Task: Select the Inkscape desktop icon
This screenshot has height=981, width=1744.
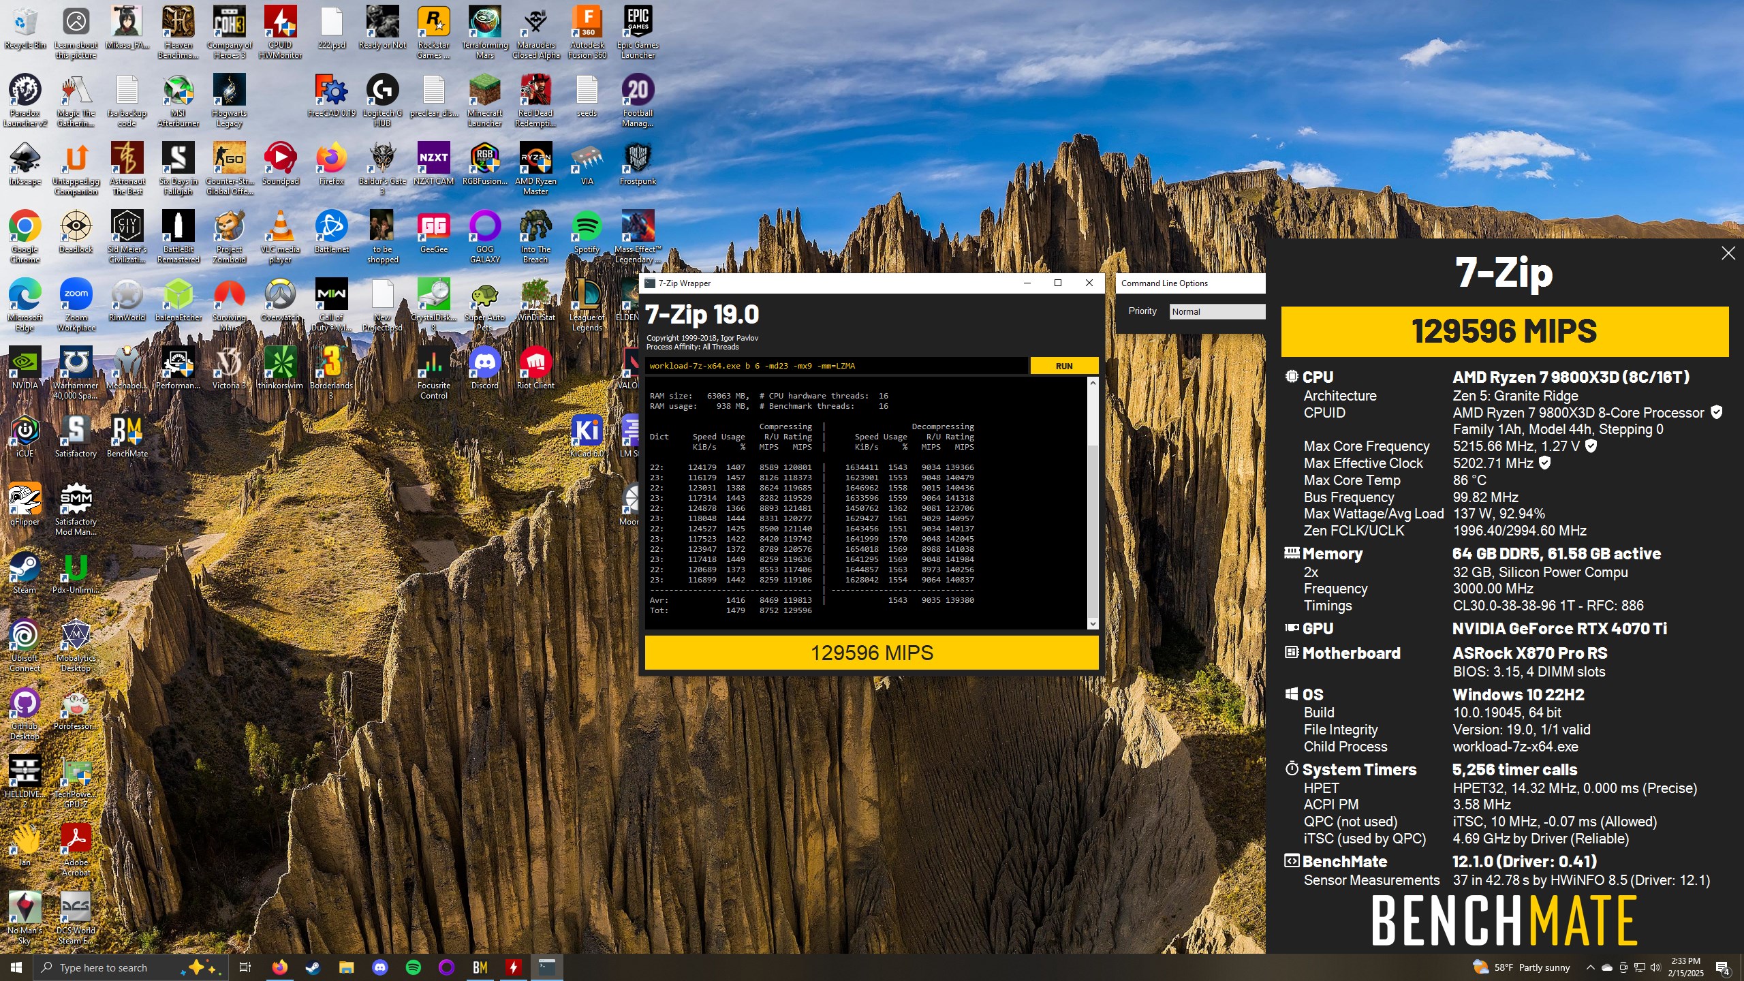Action: (25, 164)
